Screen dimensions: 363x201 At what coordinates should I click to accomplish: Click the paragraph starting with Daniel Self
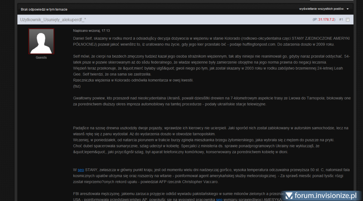211,42
